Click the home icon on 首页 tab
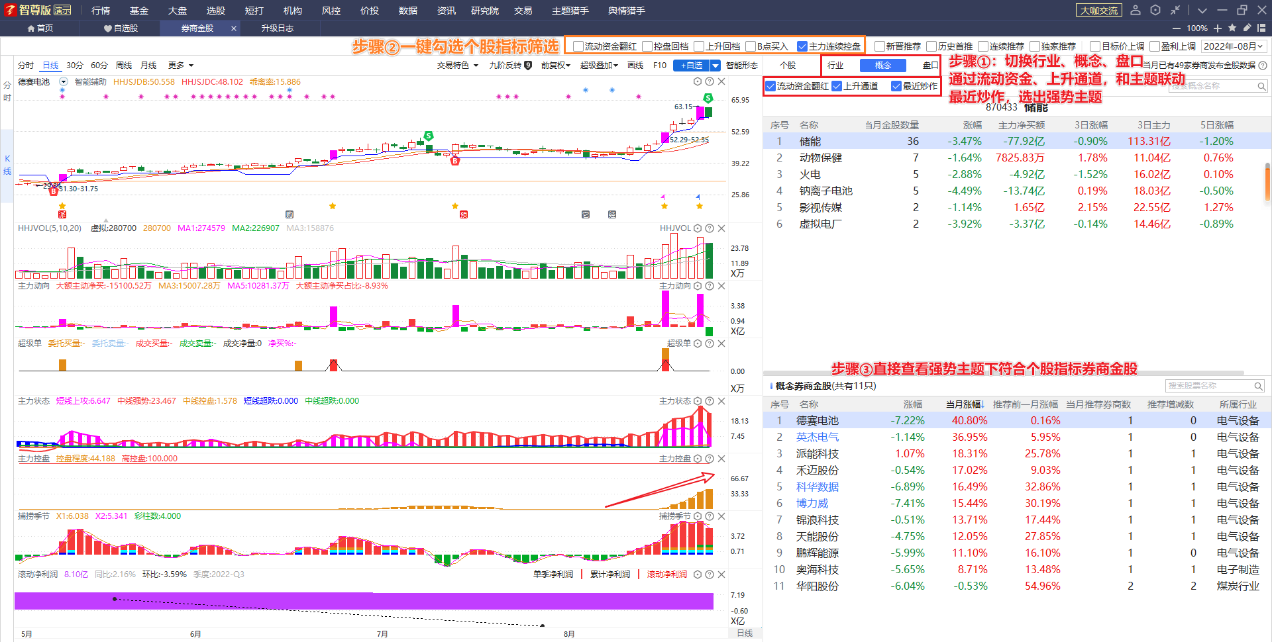The height and width of the screenshot is (642, 1272). click(31, 28)
